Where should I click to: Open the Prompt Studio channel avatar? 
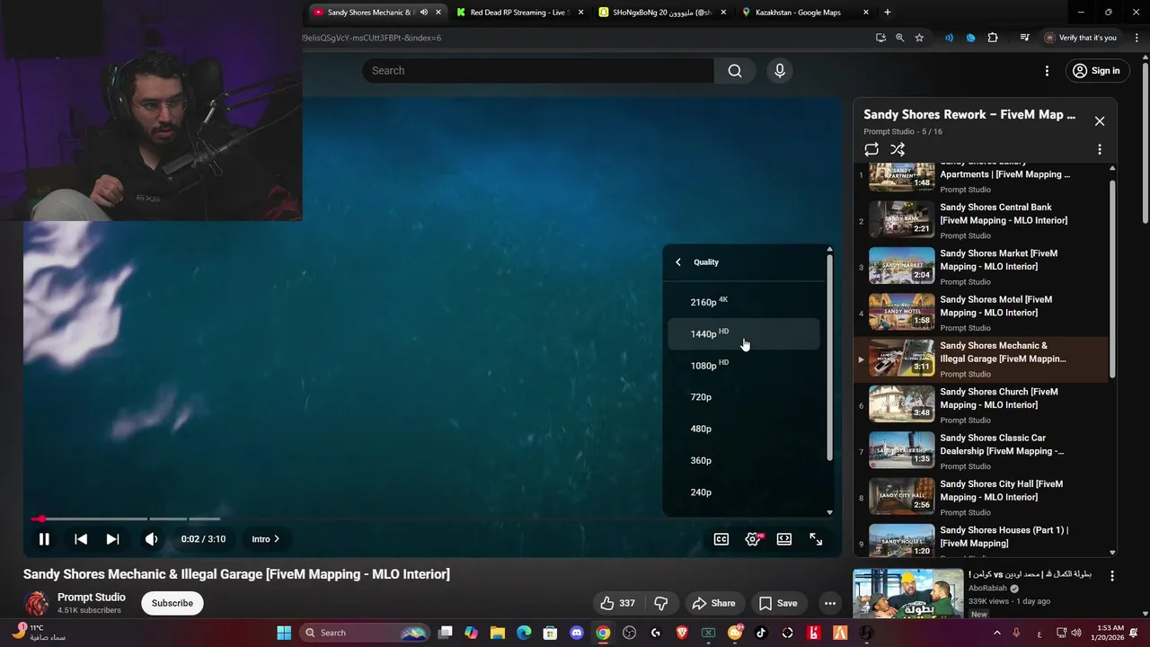tap(37, 603)
